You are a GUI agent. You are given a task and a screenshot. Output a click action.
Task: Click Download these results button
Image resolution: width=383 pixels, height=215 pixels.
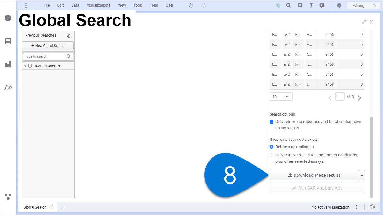314,175
